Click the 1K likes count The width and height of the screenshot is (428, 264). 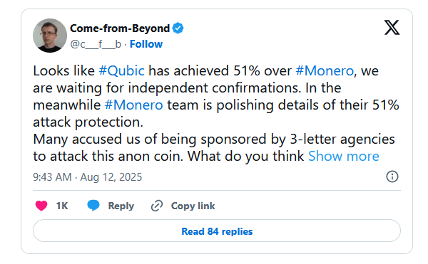click(x=62, y=206)
